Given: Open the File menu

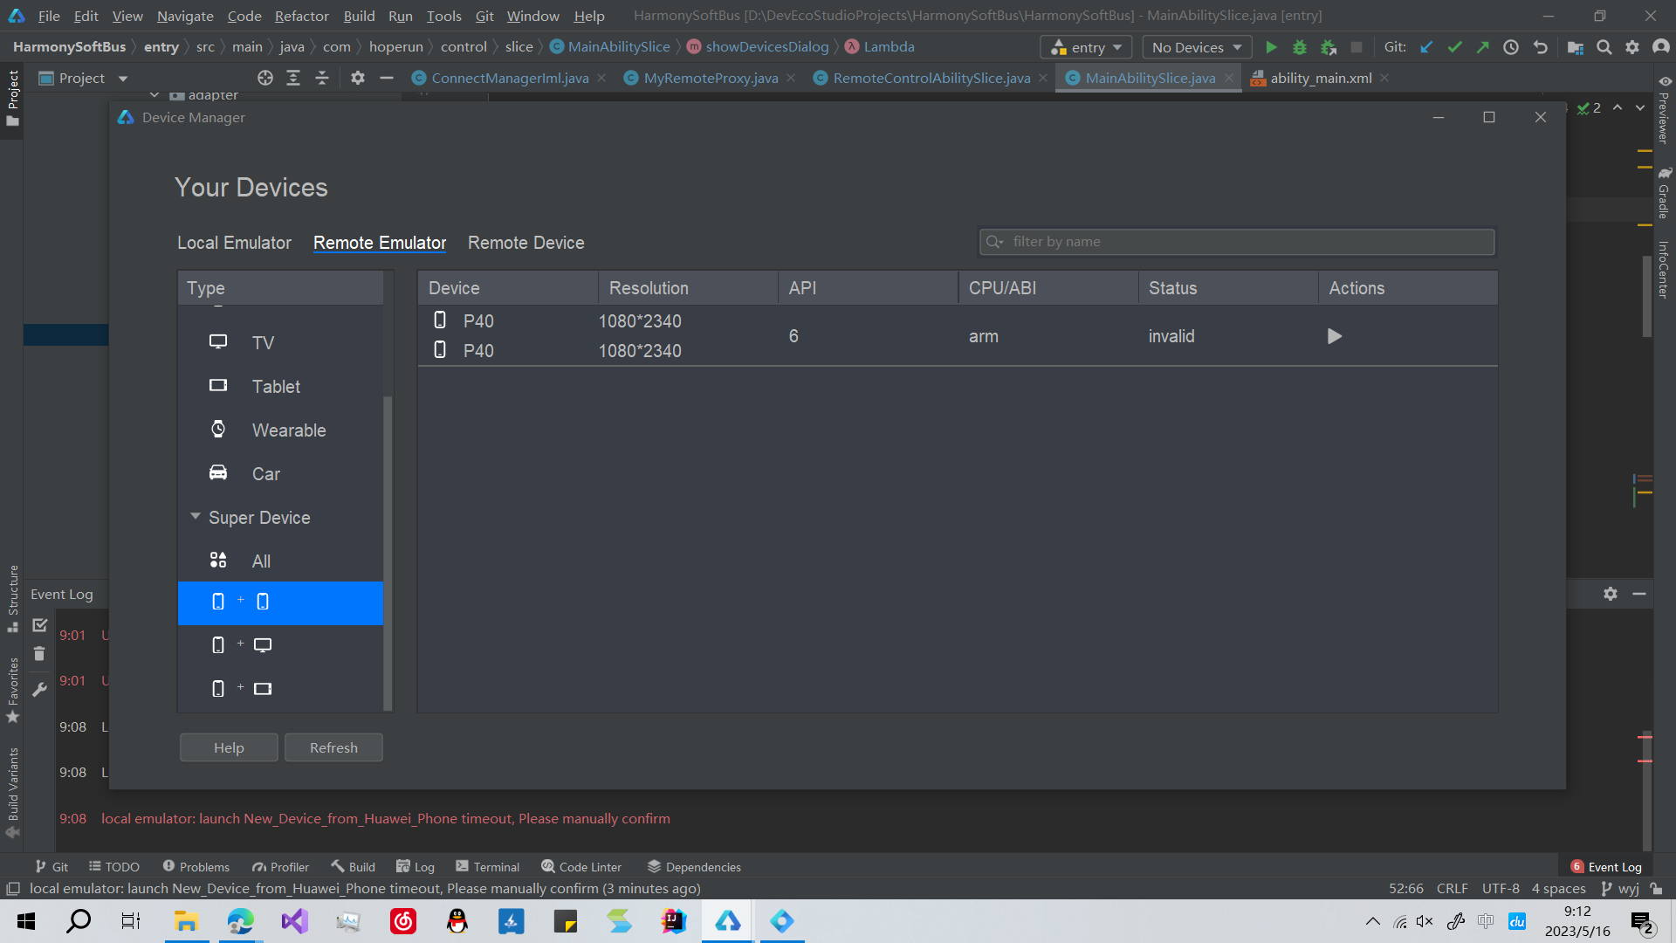Looking at the screenshot, I should pyautogui.click(x=49, y=16).
